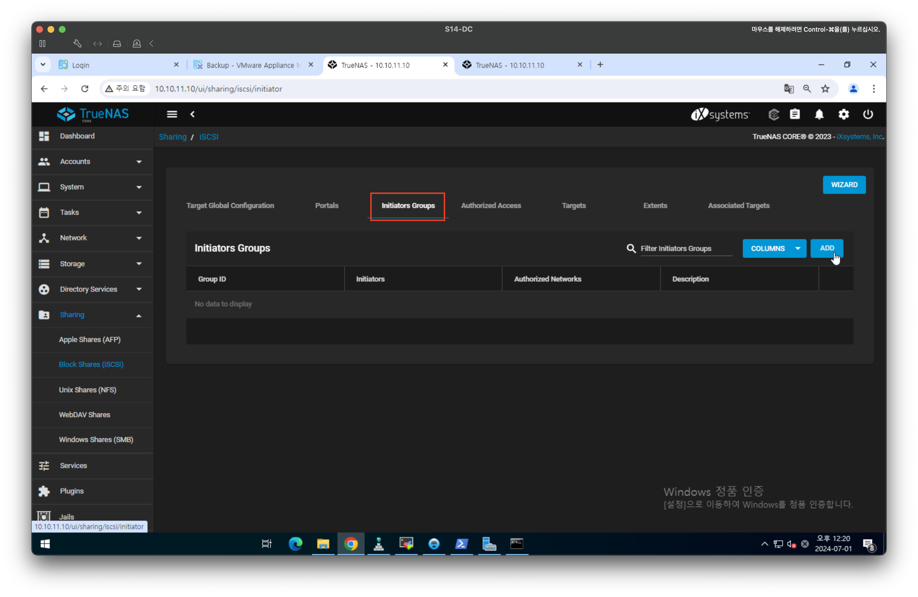Bookmark page with the star icon

coord(825,89)
